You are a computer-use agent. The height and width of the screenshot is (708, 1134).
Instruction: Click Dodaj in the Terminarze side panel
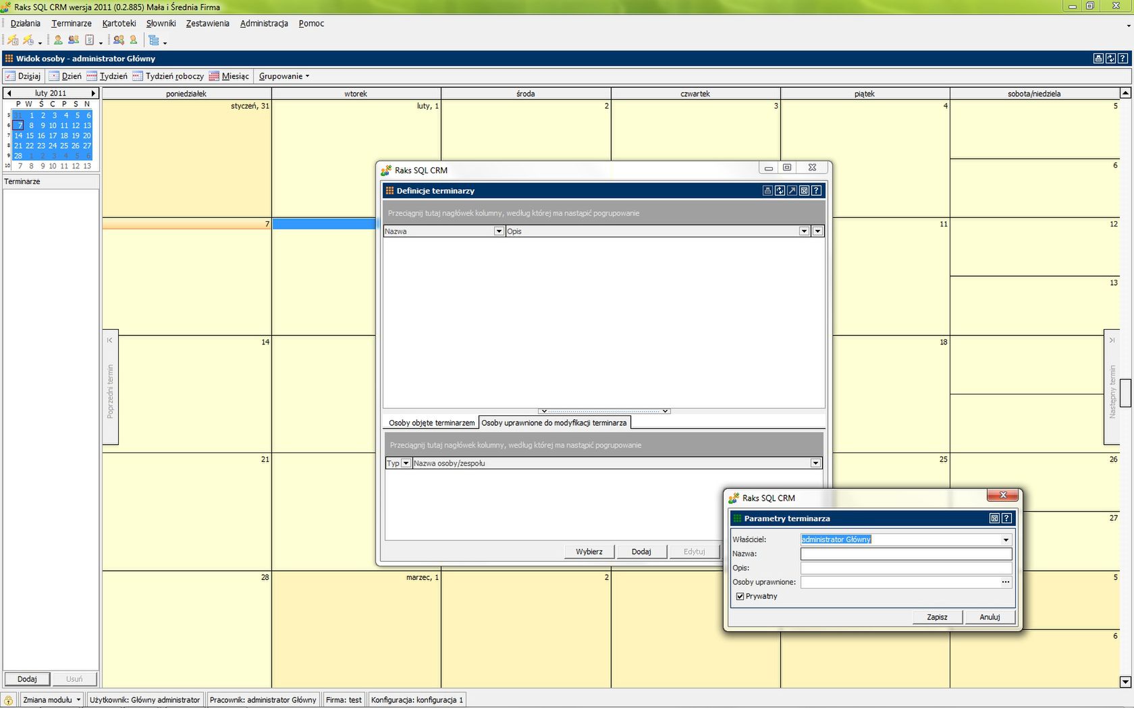point(27,679)
